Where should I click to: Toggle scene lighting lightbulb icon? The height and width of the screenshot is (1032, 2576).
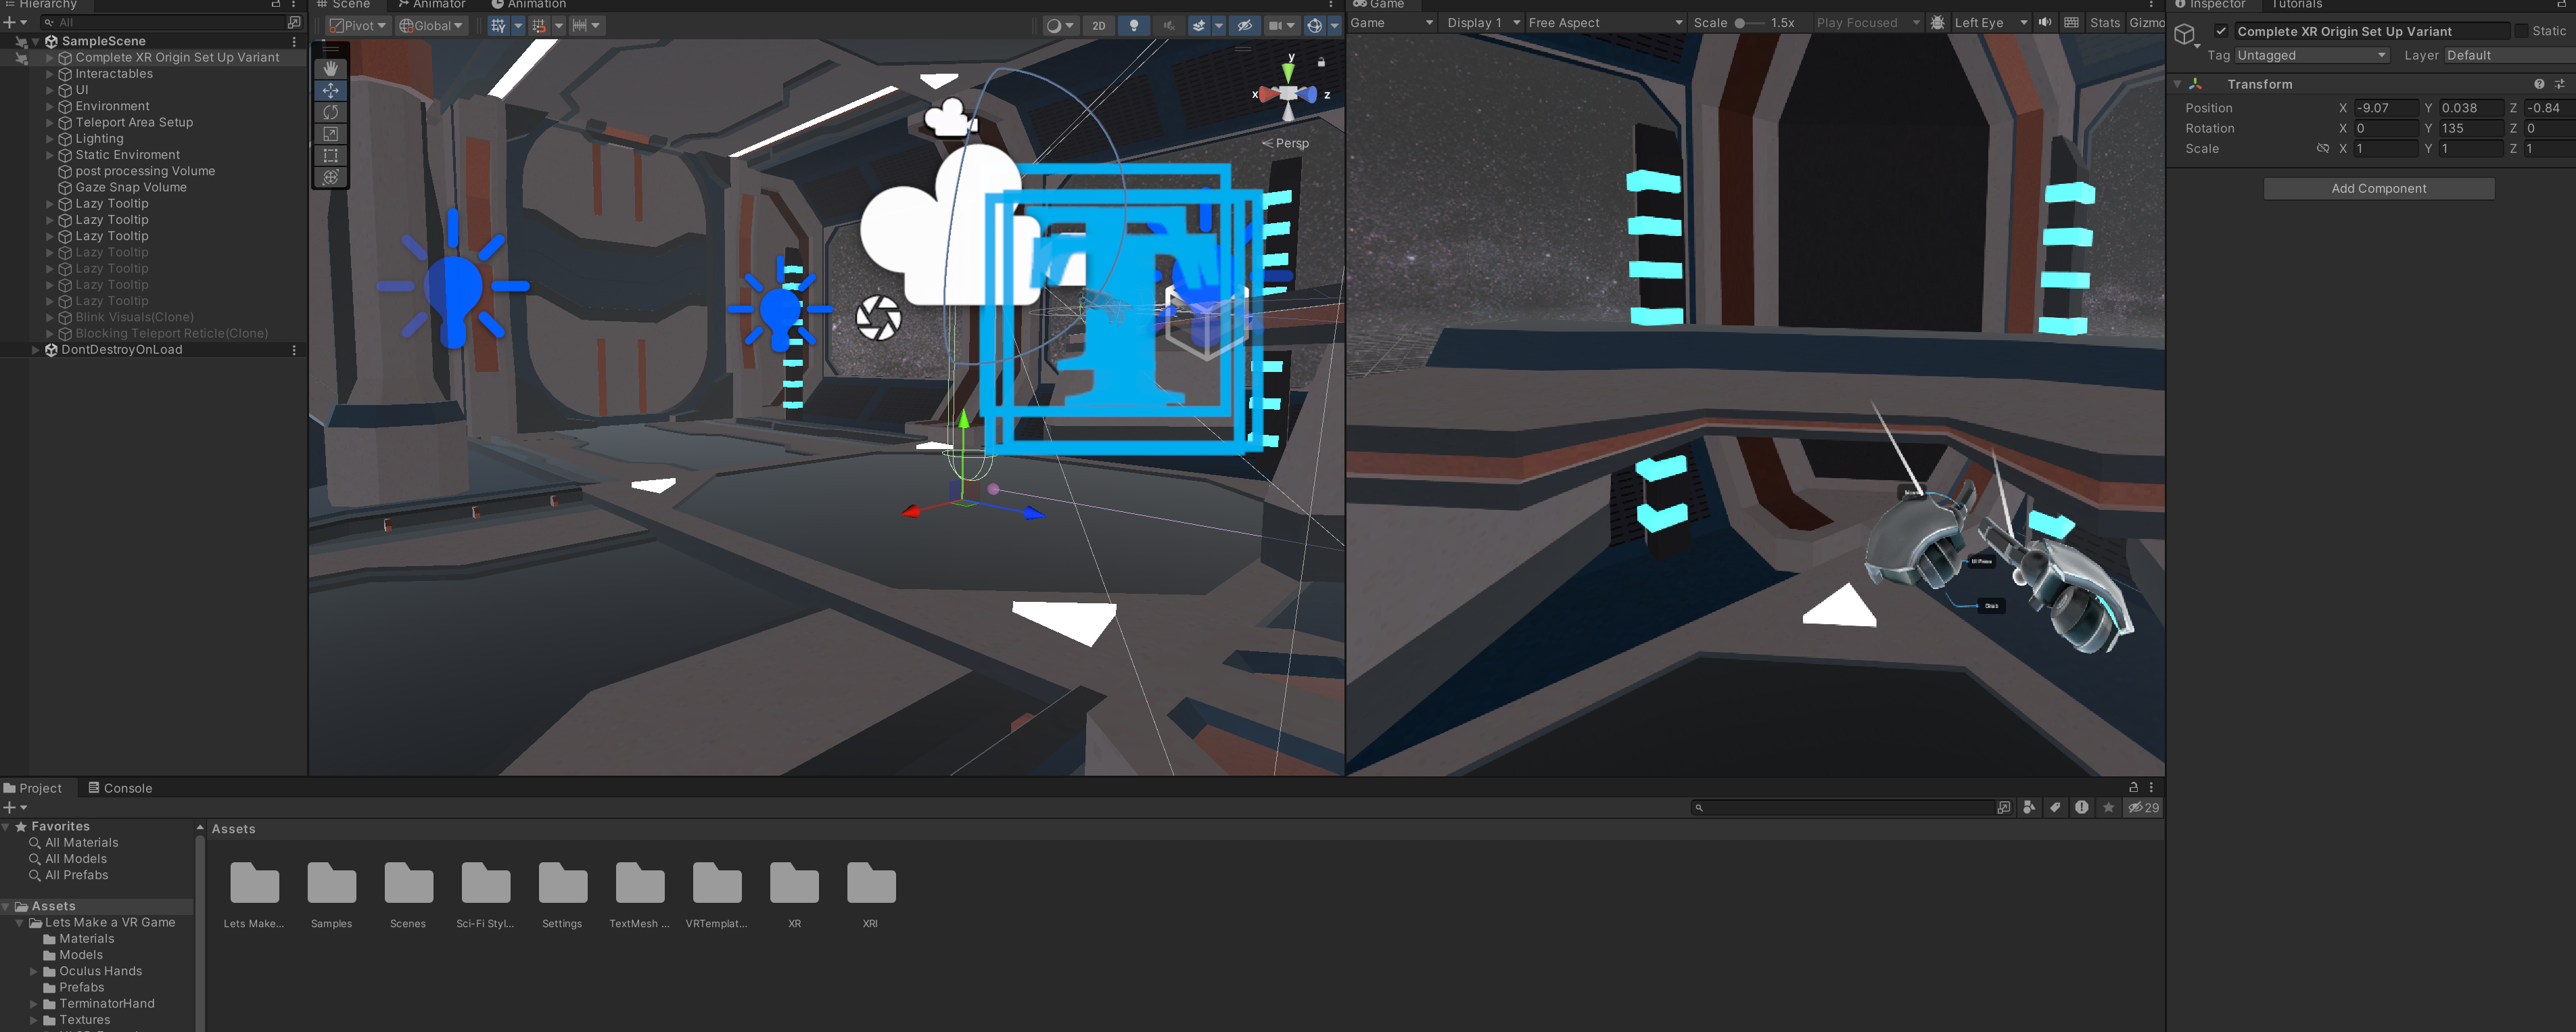1133,26
